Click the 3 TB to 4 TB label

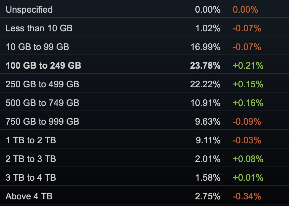pyautogui.click(x=31, y=178)
